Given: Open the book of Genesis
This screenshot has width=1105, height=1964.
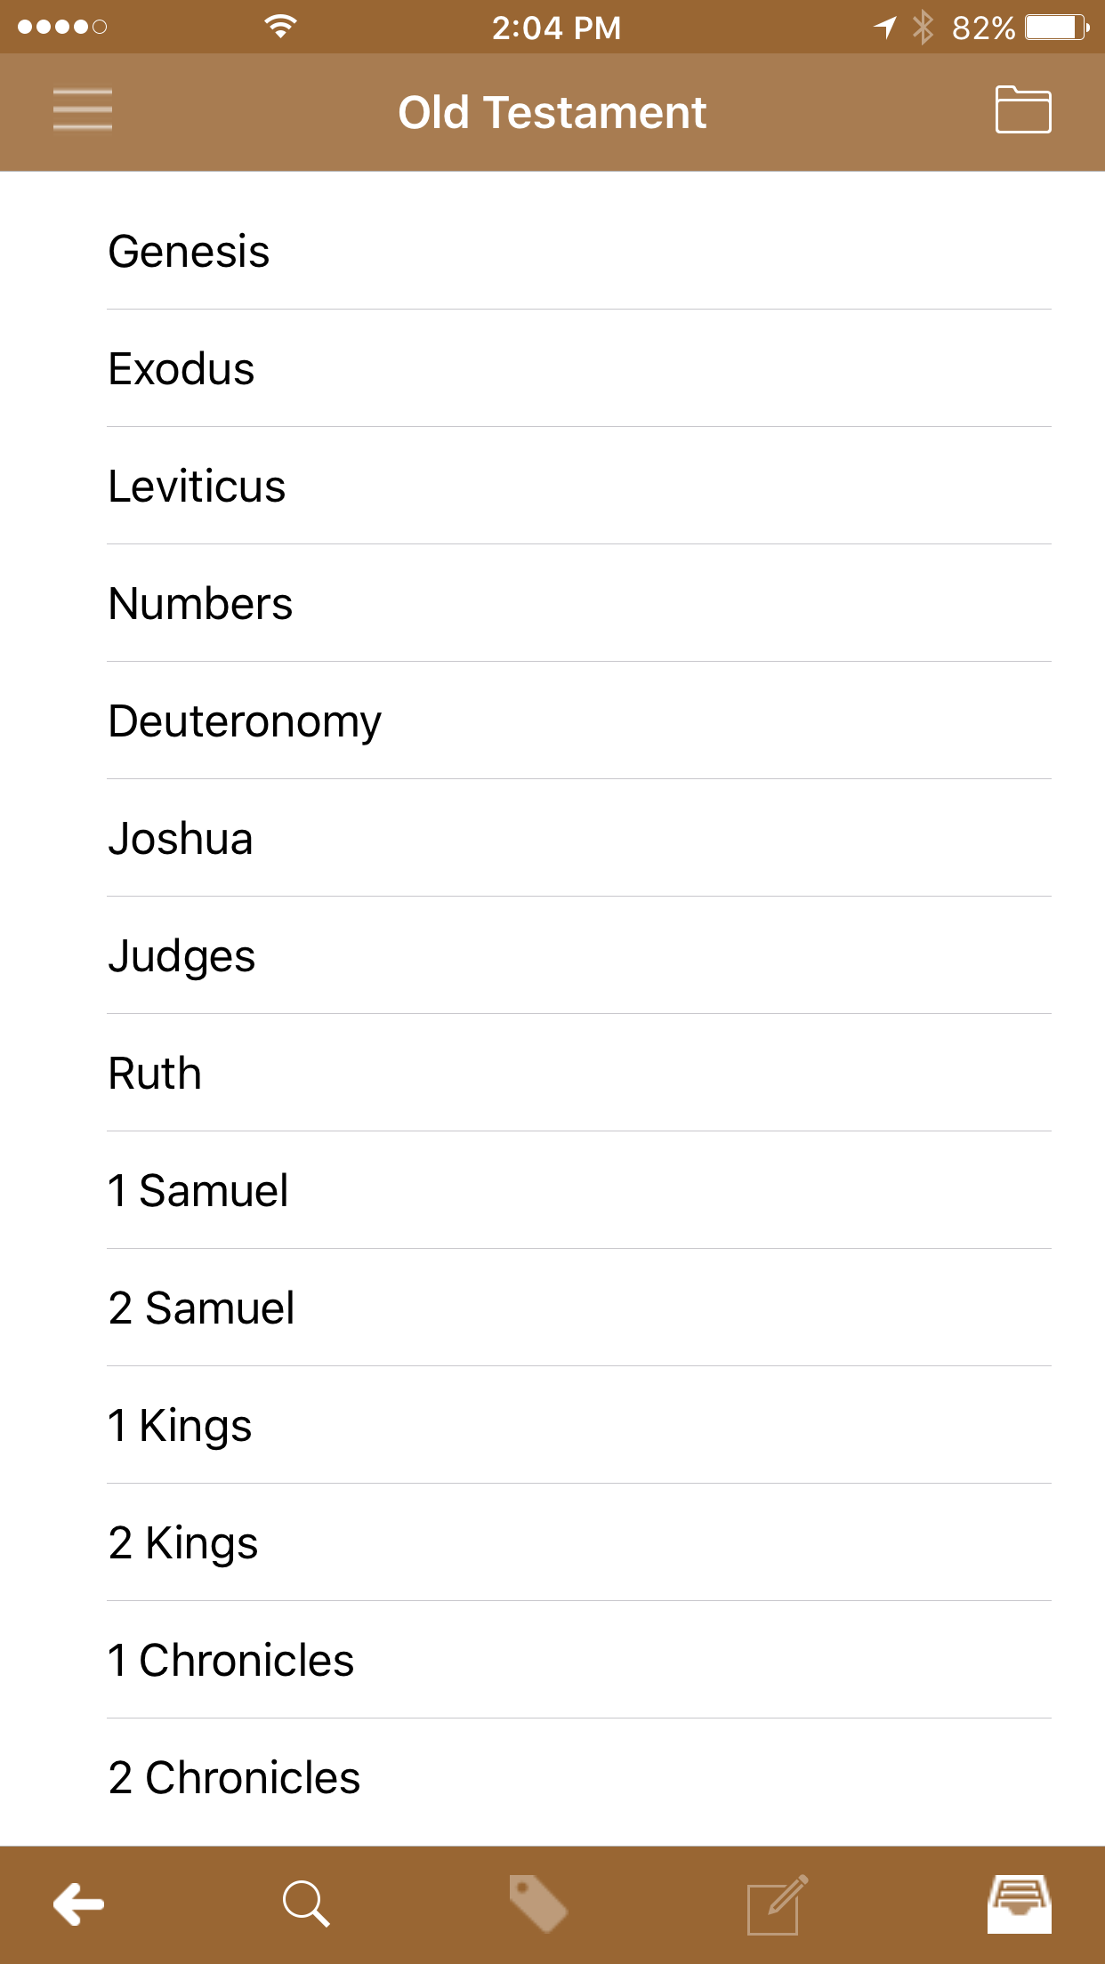Looking at the screenshot, I should pyautogui.click(x=189, y=252).
